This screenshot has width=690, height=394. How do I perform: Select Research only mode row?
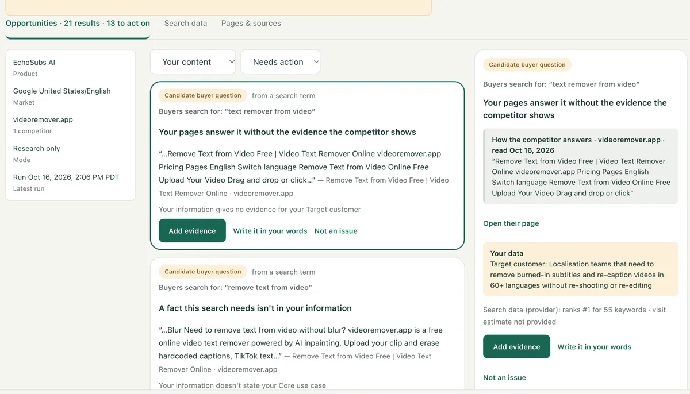click(x=71, y=153)
